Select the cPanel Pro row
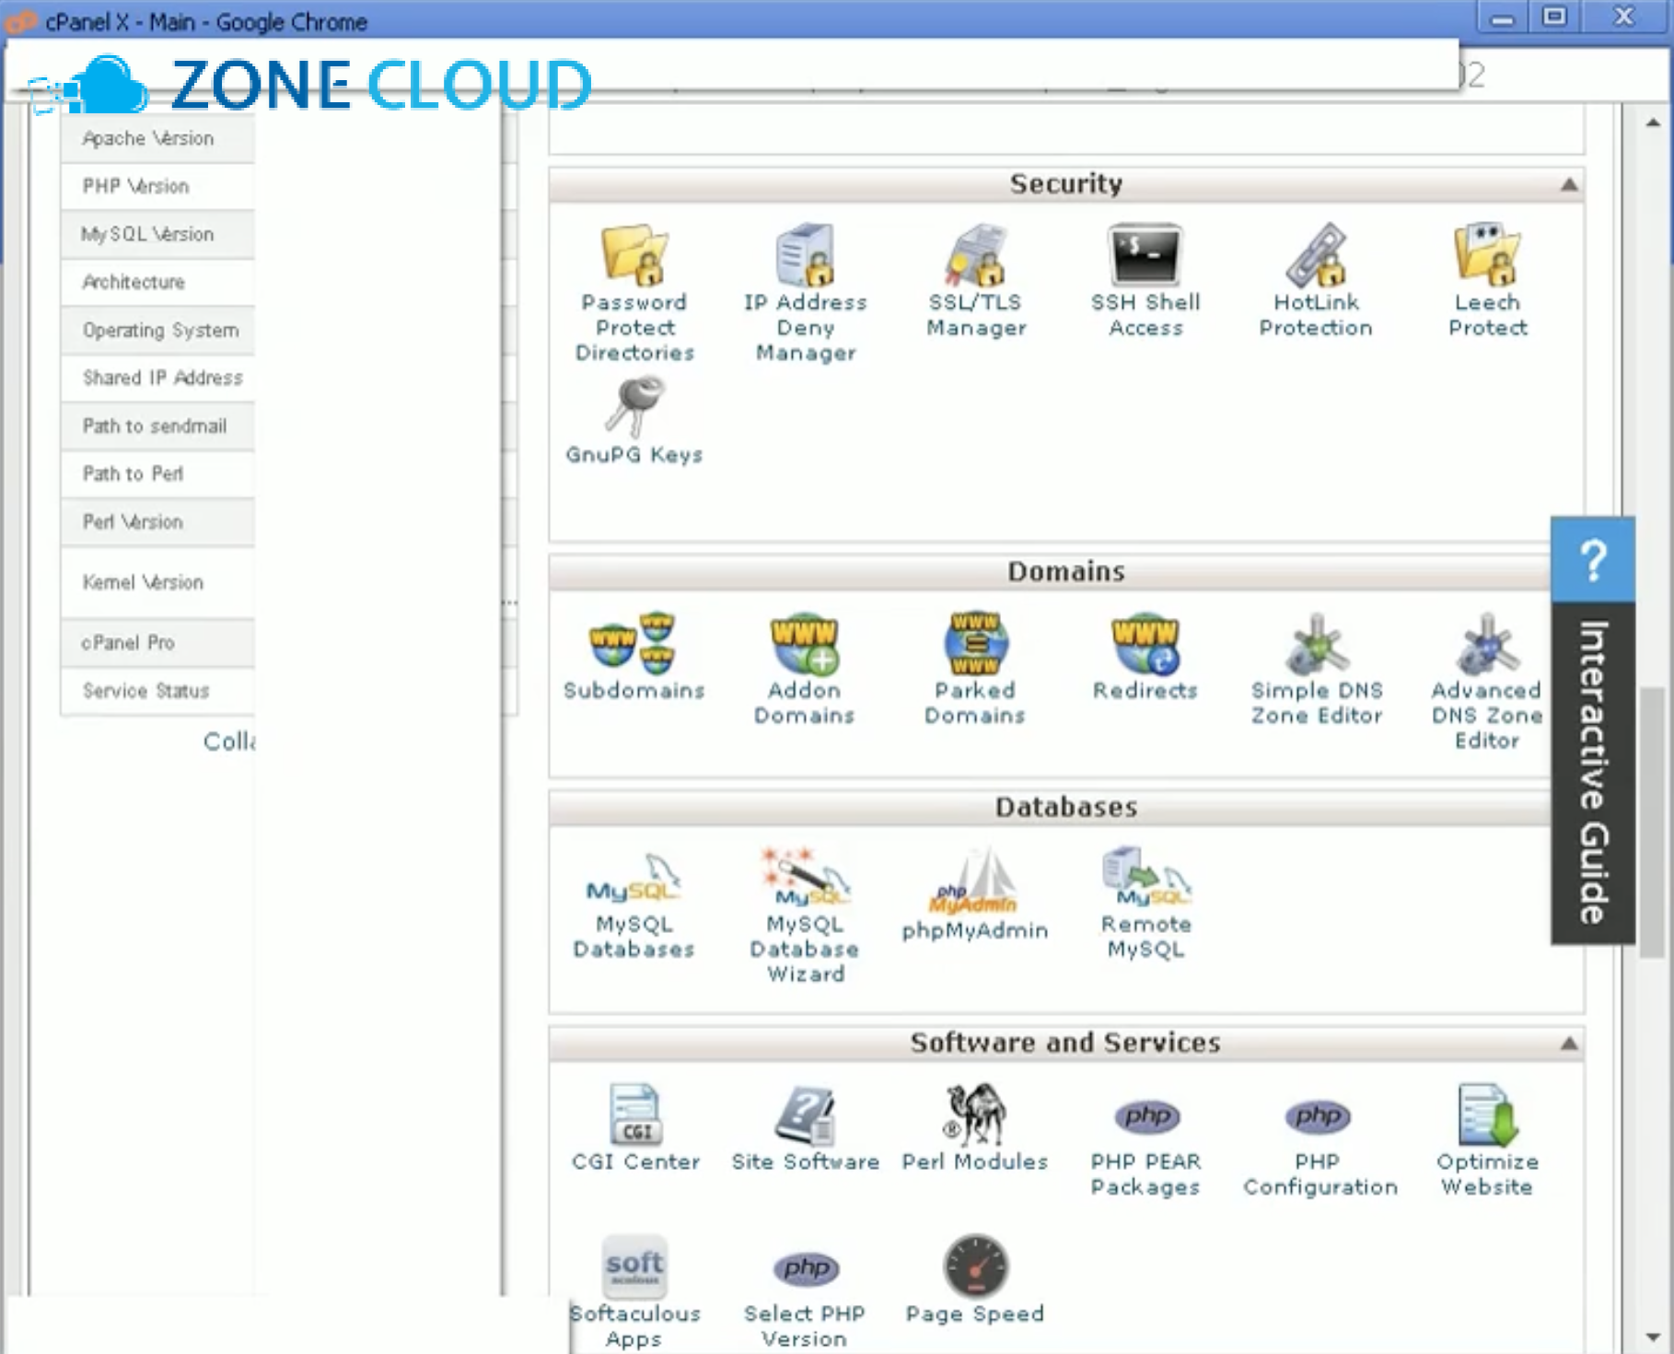 tap(157, 643)
